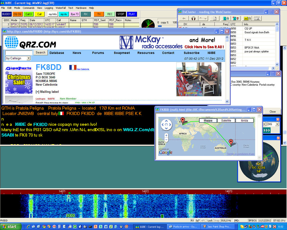Image resolution: width=287 pixels, height=230 pixels.
Task: Click the TX macro button
Action: [99, 14]
